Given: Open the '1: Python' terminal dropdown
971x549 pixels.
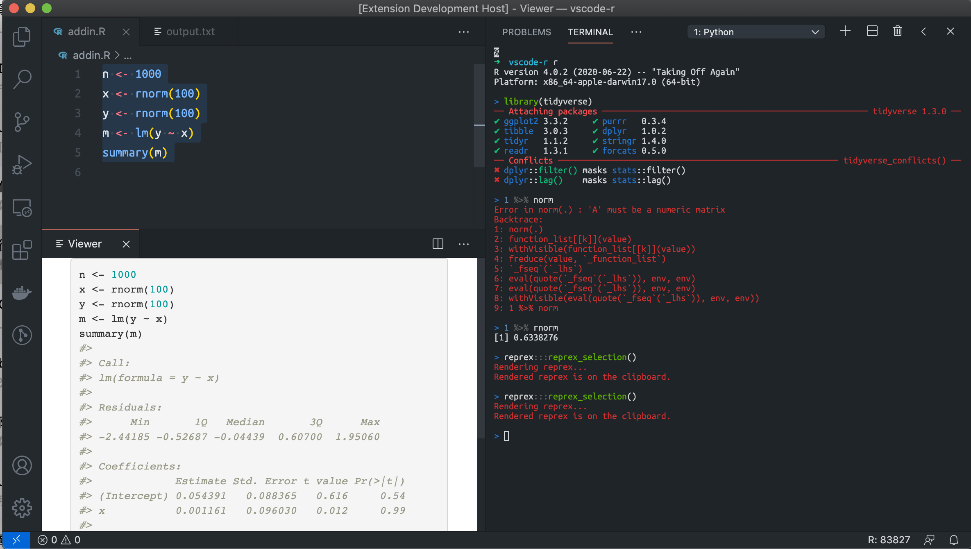Looking at the screenshot, I should (x=756, y=32).
